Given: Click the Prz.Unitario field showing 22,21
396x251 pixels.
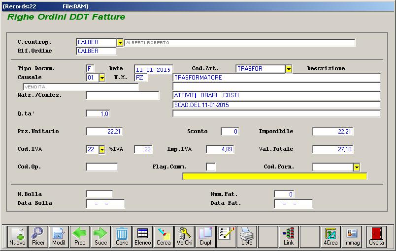Looking at the screenshot, I should 104,132.
